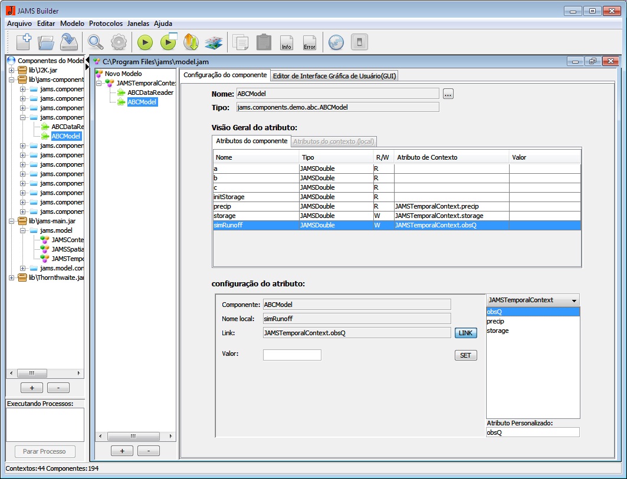The height and width of the screenshot is (479, 627).
Task: Collapse the JAMSTemporalContext tree node
Action: point(99,83)
